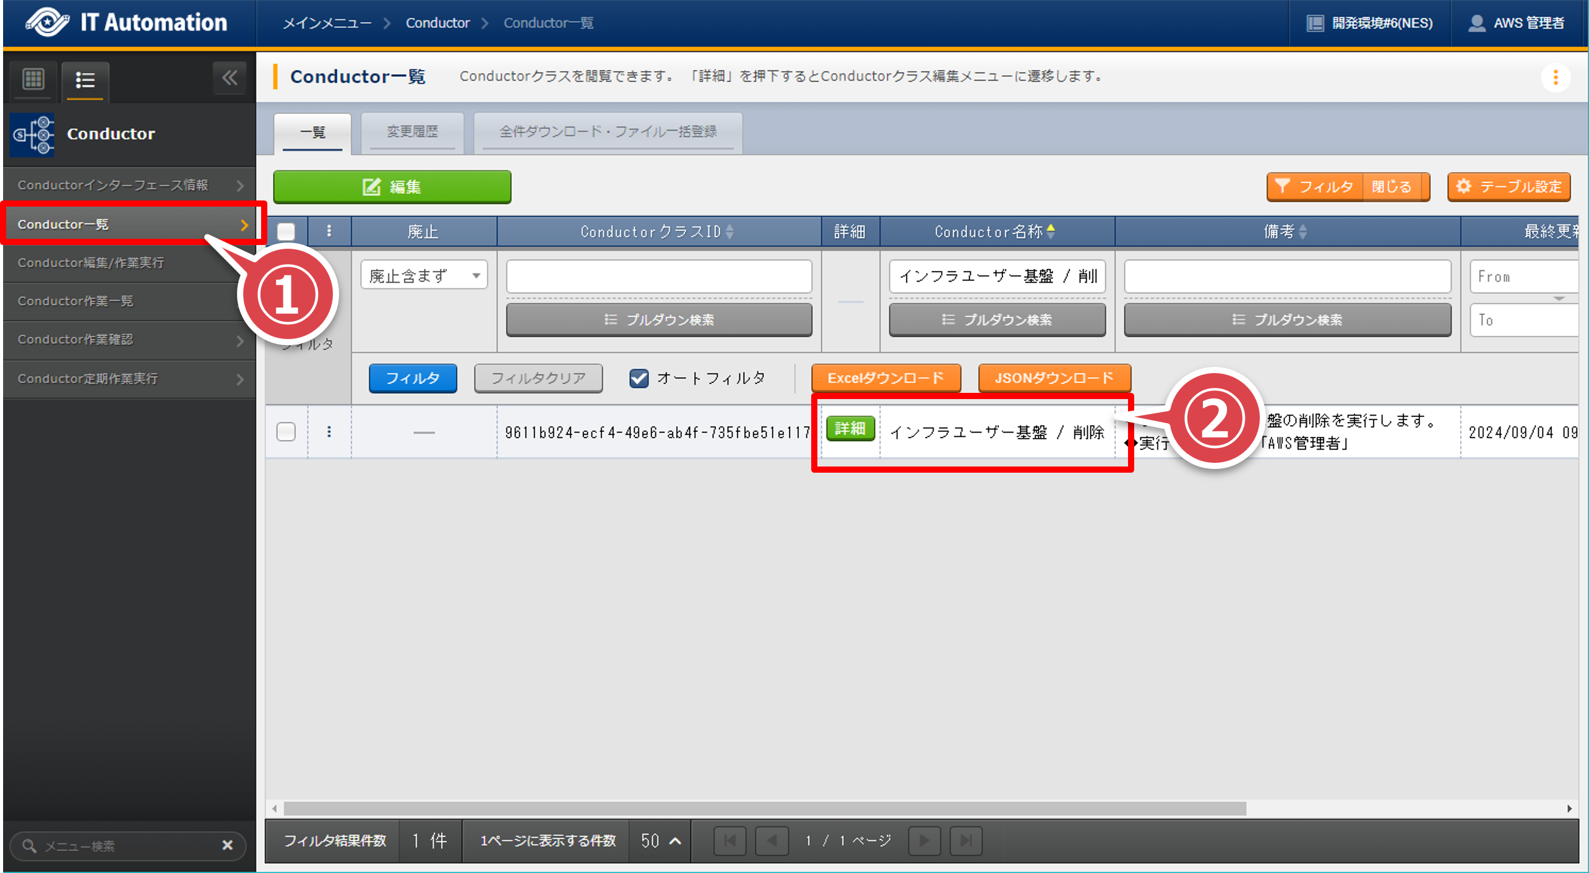Check the table header select-all checkbox

tap(286, 231)
